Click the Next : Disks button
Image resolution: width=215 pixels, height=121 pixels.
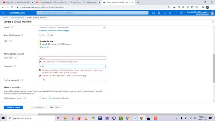(x=55, y=108)
